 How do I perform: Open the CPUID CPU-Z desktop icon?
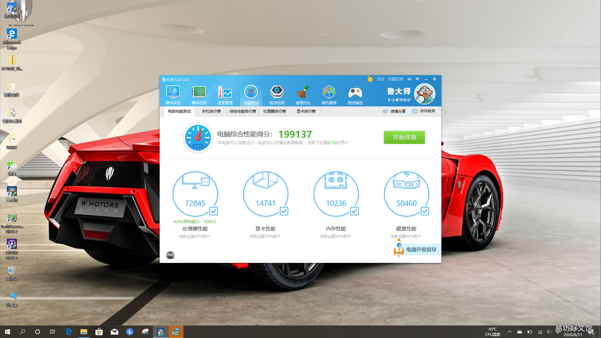(12, 249)
